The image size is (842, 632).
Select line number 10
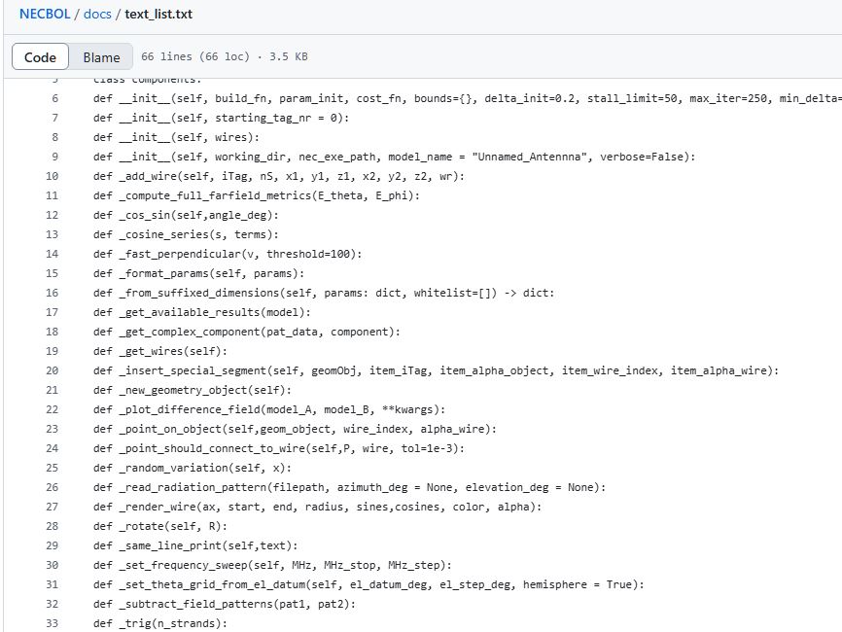click(x=53, y=176)
